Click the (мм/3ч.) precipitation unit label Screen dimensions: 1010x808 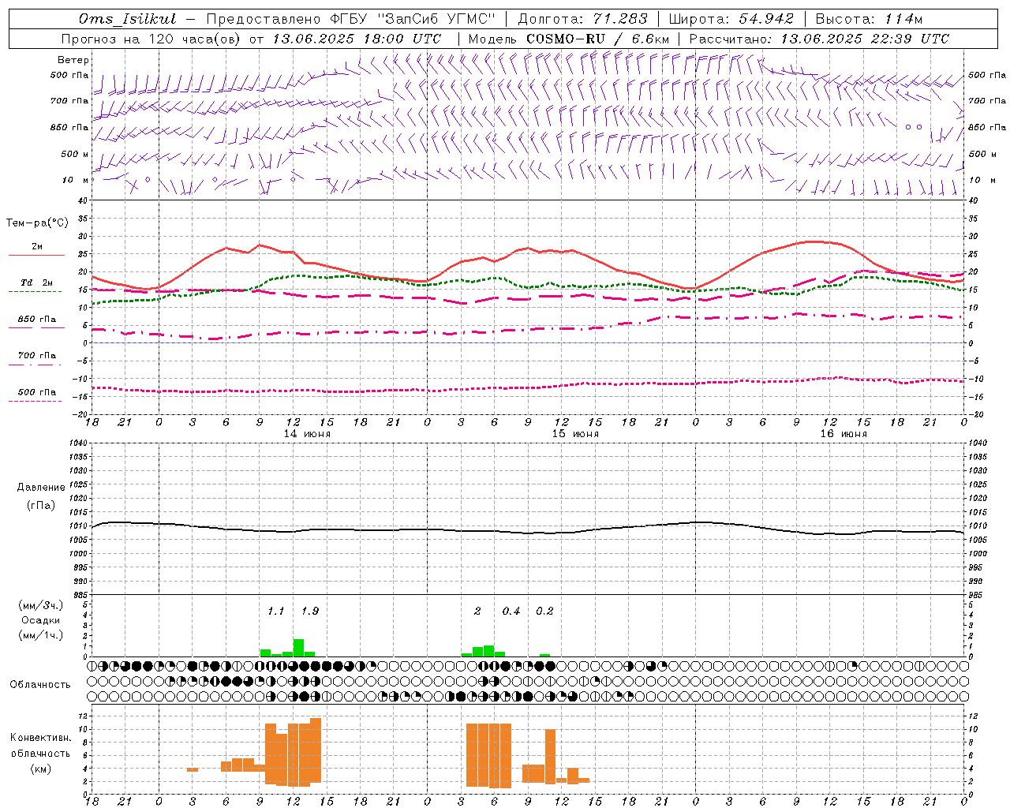tap(41, 605)
